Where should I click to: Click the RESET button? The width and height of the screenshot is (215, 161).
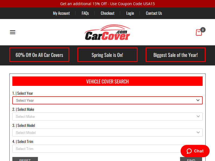25,159
